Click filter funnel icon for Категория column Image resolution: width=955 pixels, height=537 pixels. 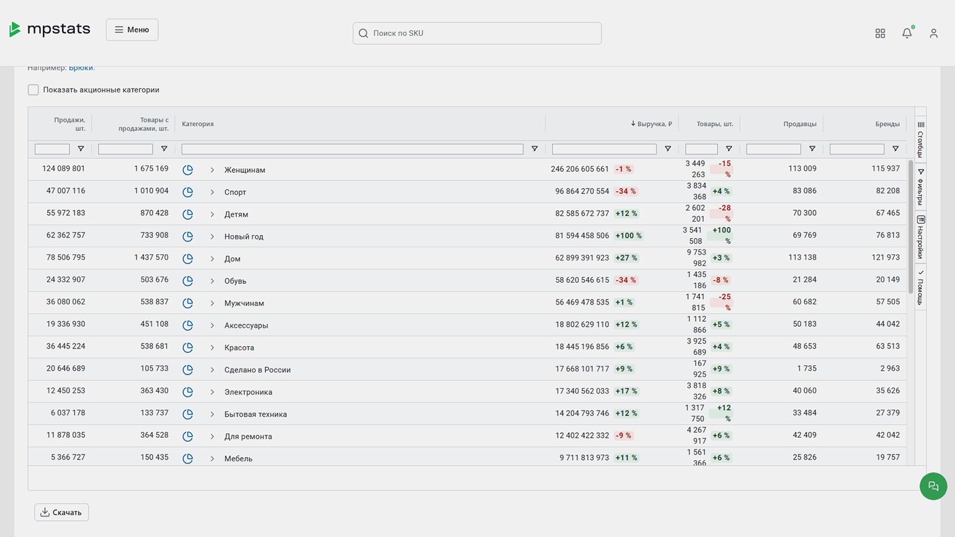click(535, 149)
